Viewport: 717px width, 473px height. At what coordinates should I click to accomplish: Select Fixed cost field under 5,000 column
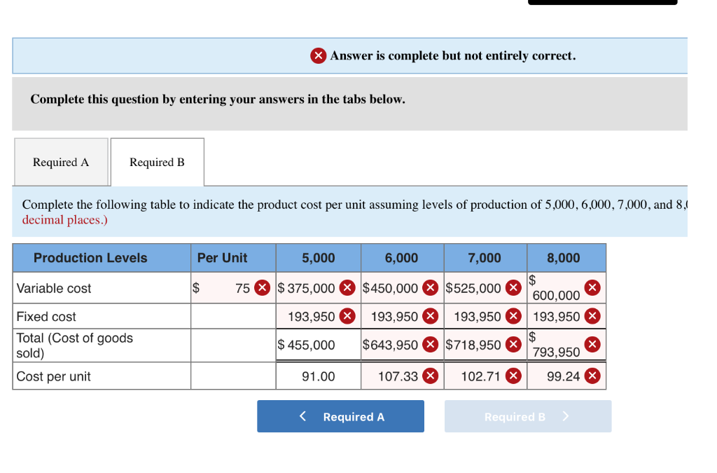[319, 316]
